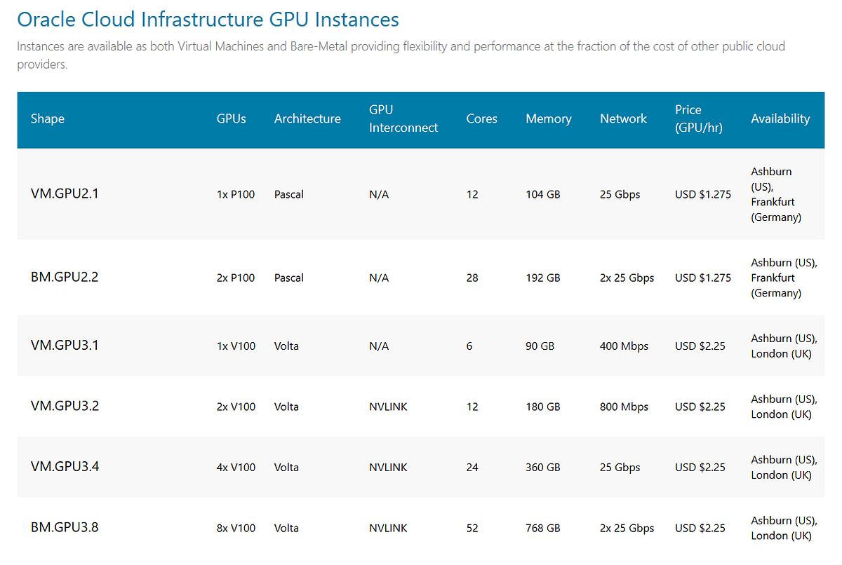The image size is (842, 565).
Task: Click Ashburn (US), London (UK) availability for VM.GPU3.1
Action: (782, 346)
